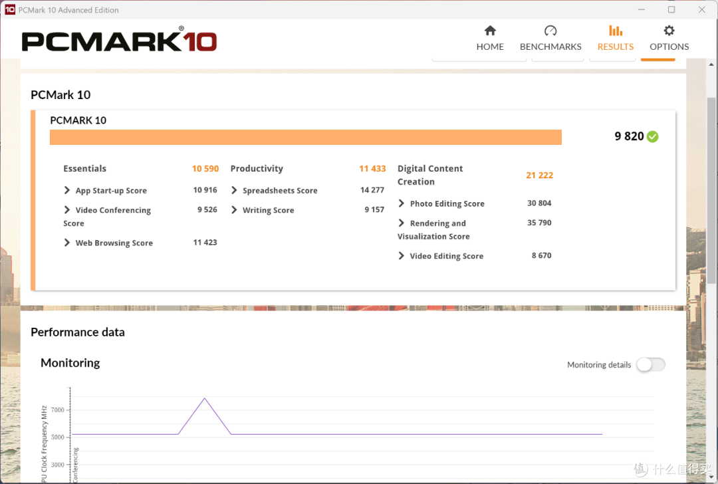The width and height of the screenshot is (718, 484).
Task: Click the scrollbar up arrow
Action: pyautogui.click(x=711, y=64)
